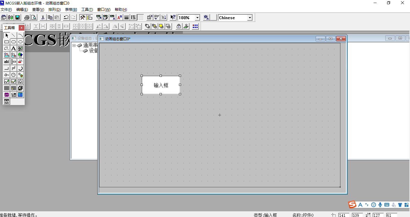Select the rounded rectangle tool in toolbox

tap(14, 42)
